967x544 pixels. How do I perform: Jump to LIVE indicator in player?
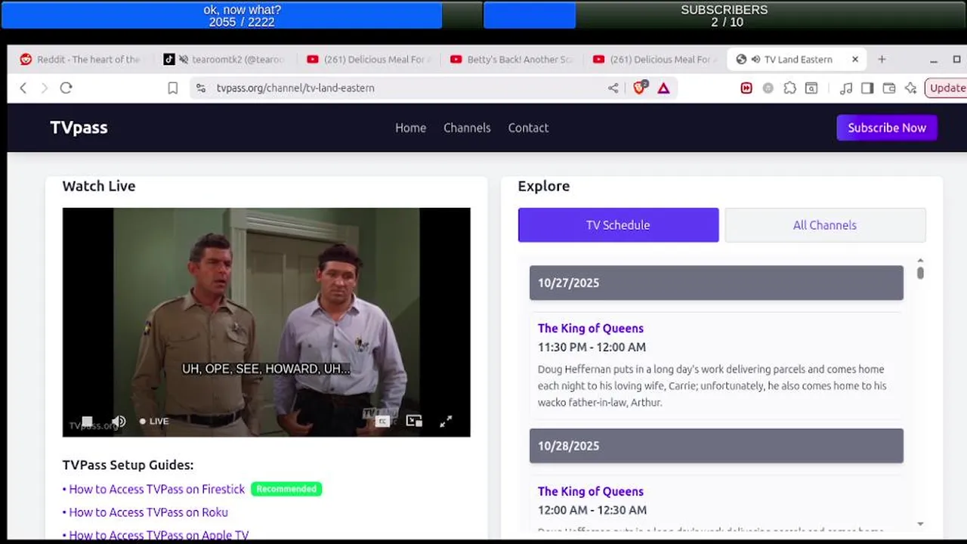coord(154,422)
